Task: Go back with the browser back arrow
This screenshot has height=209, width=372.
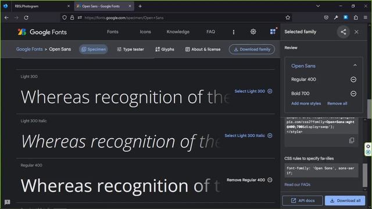Action: [6, 17]
